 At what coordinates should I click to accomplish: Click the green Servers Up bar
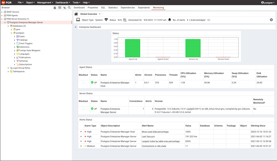(193, 48)
